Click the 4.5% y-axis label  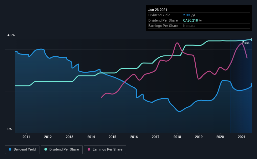point(11,35)
